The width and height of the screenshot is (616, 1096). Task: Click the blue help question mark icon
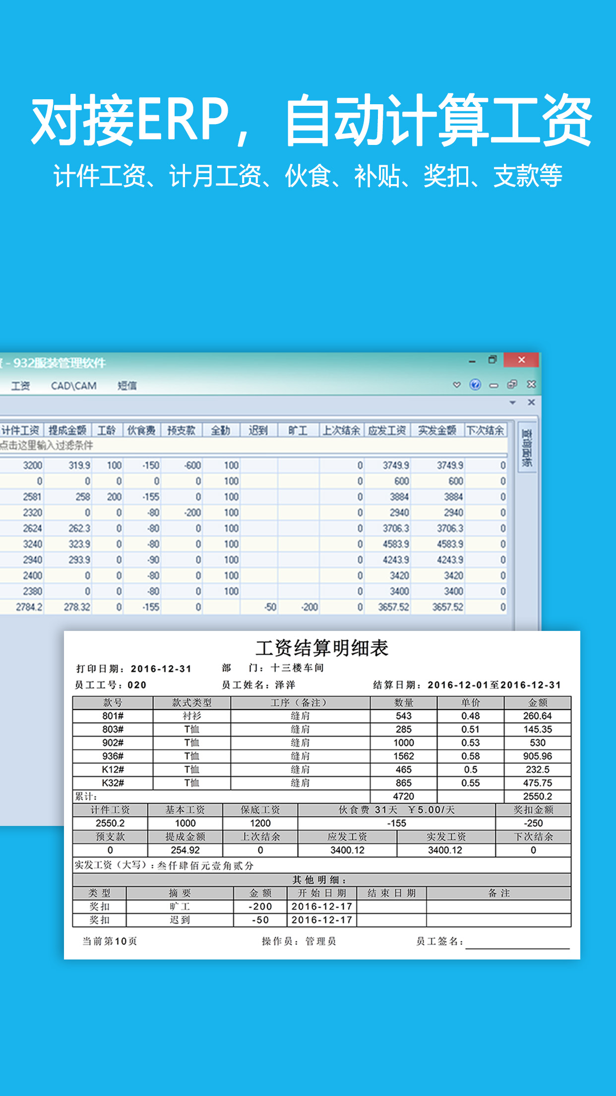475,385
